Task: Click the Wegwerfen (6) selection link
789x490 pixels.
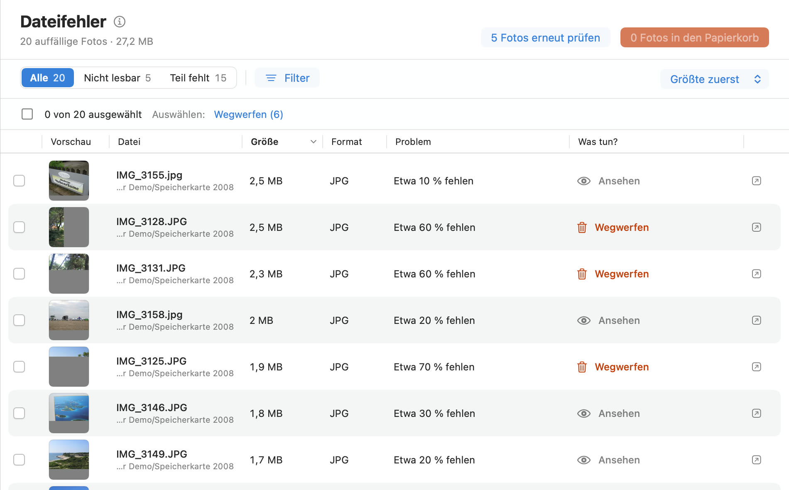Action: (x=248, y=115)
